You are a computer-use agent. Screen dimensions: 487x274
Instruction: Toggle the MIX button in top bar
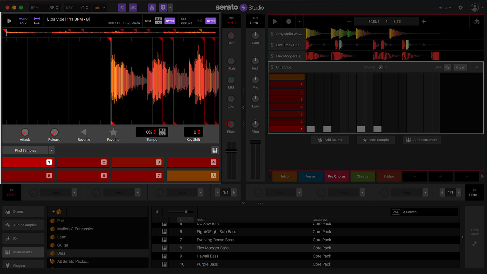pos(133,8)
